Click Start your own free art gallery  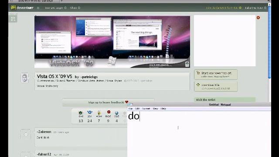tap(216, 75)
